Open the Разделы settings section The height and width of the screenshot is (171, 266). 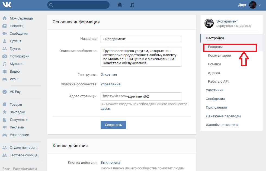point(215,47)
